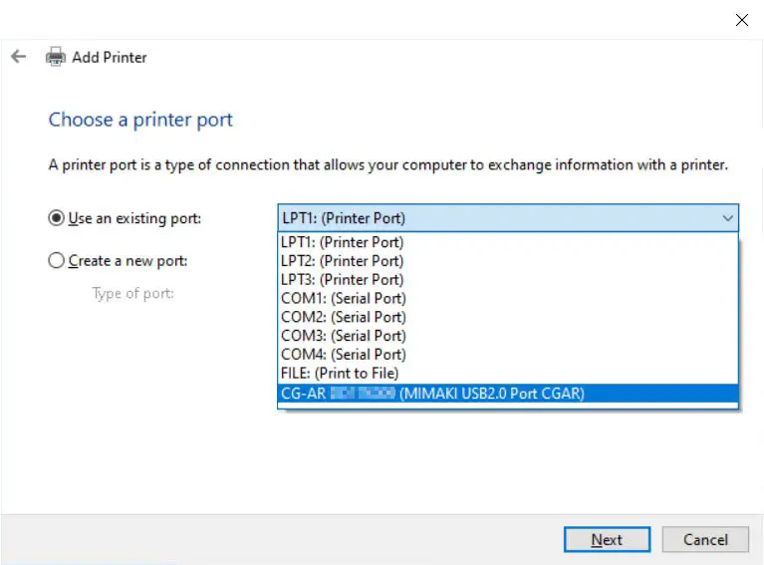Choose LPT2: (Printer Port) from the list
The width and height of the screenshot is (764, 565).
(x=508, y=261)
